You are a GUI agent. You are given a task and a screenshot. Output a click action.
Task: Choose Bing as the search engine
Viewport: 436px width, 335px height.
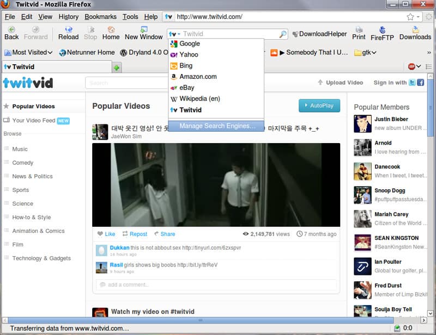[x=216, y=66]
